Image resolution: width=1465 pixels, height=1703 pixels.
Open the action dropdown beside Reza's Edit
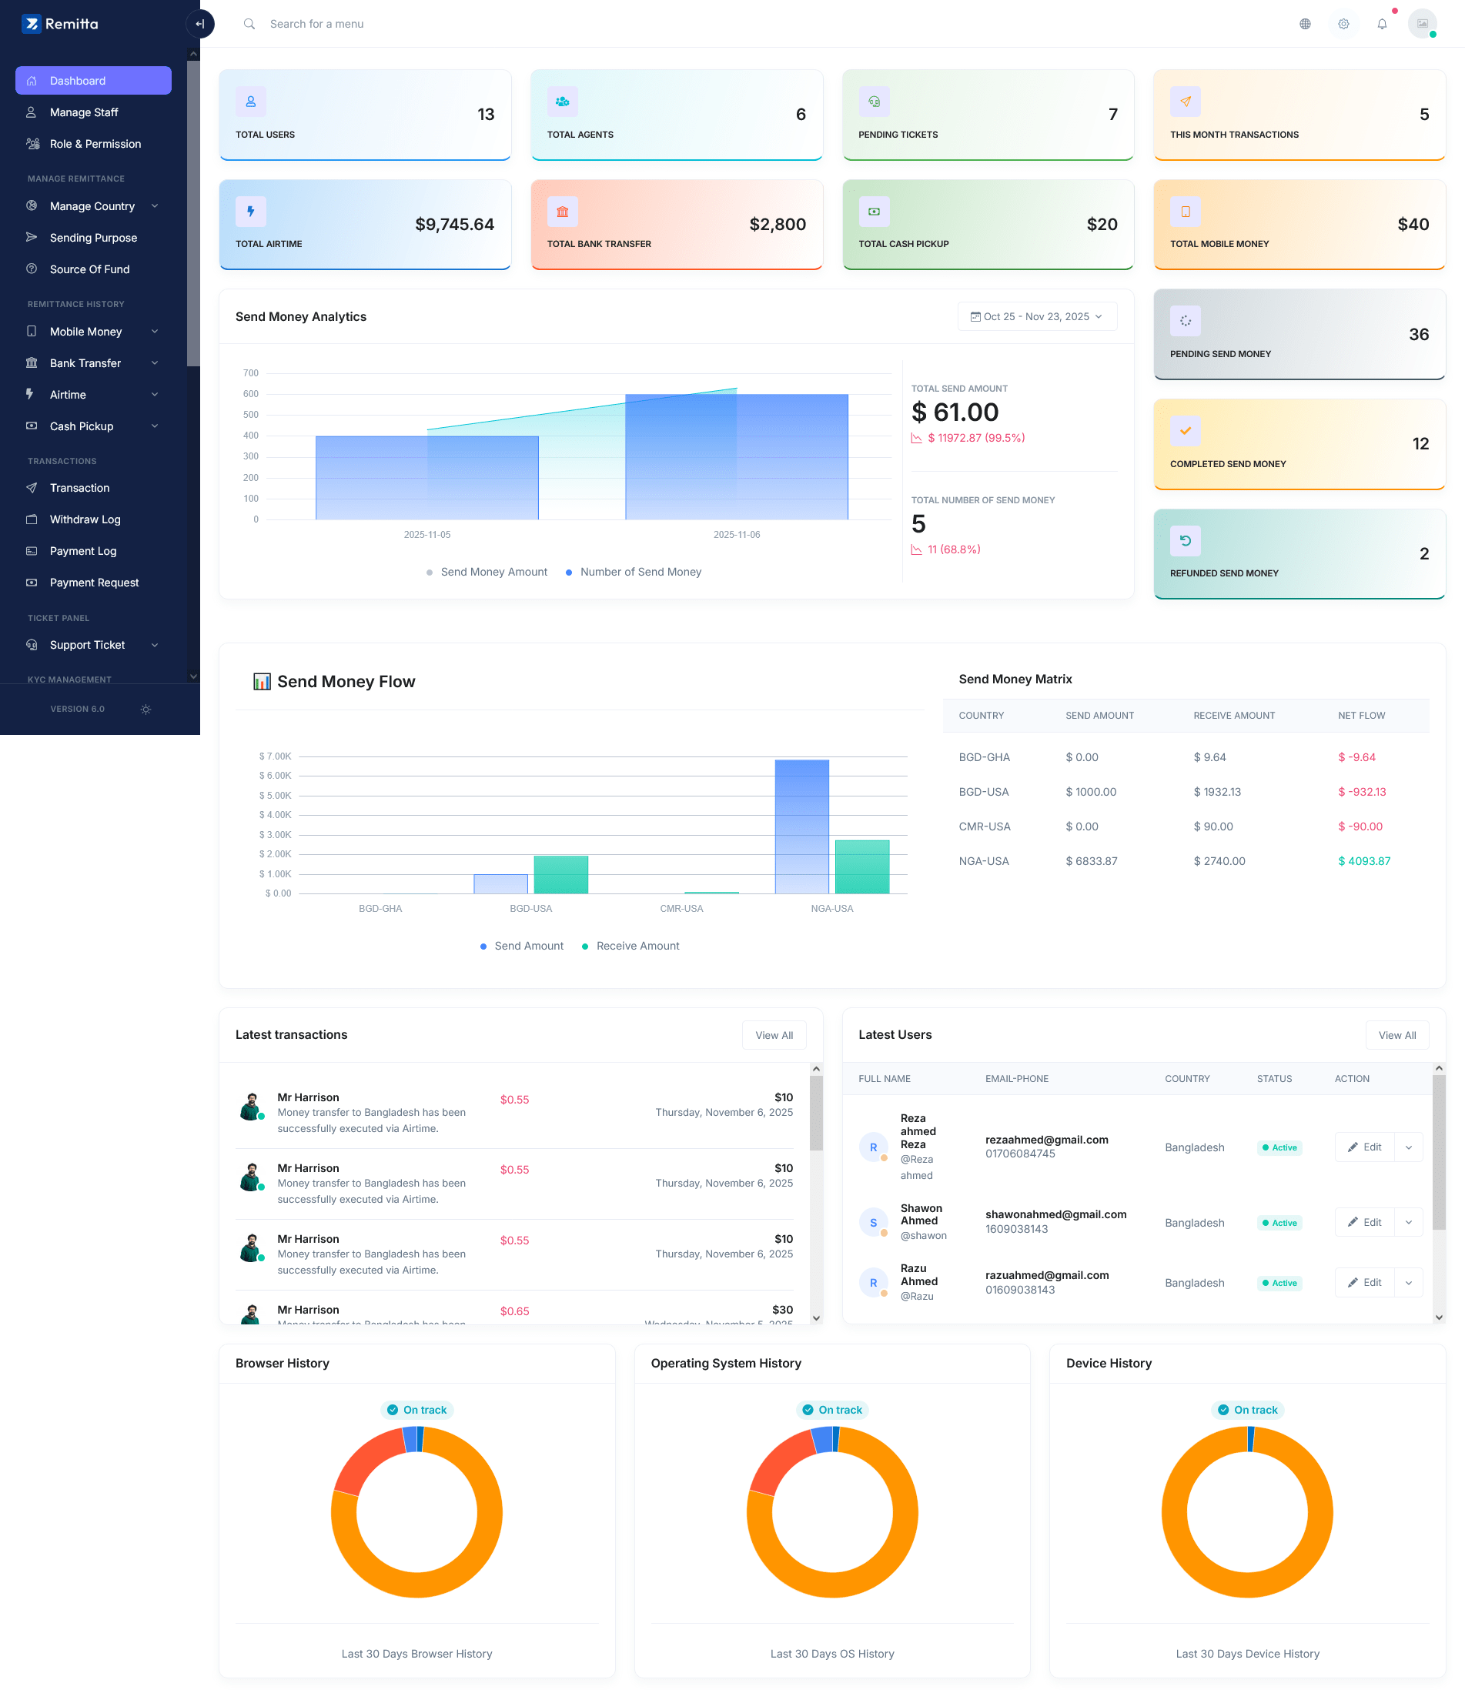[x=1408, y=1147]
